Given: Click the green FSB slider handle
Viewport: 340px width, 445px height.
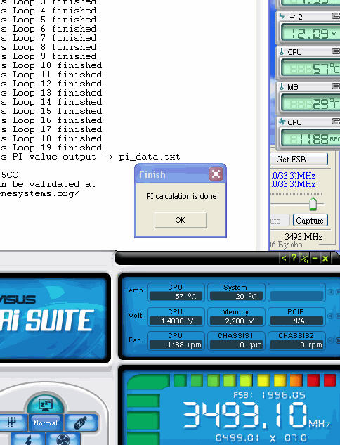Looking at the screenshot, I should pyautogui.click(x=313, y=204).
